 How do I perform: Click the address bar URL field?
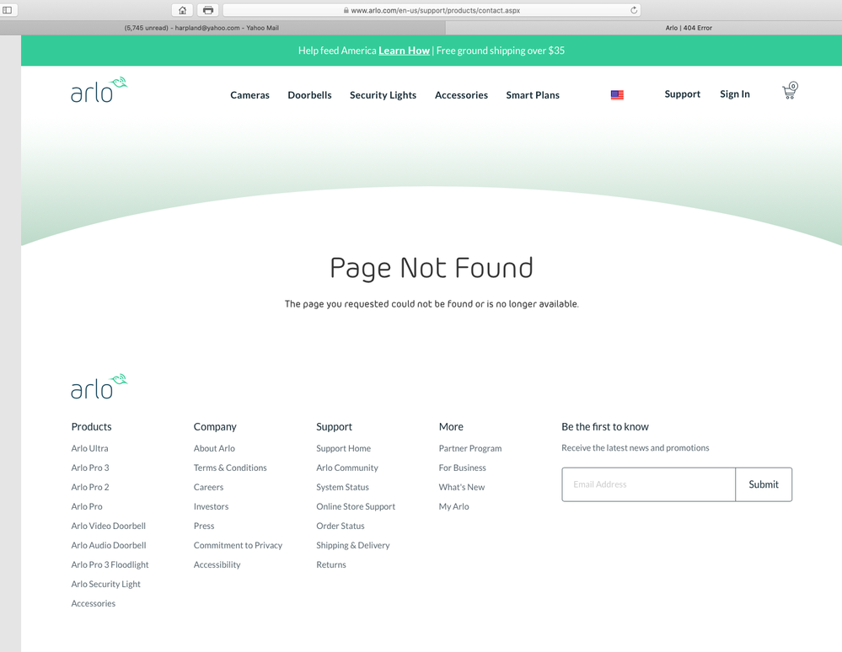tap(432, 10)
